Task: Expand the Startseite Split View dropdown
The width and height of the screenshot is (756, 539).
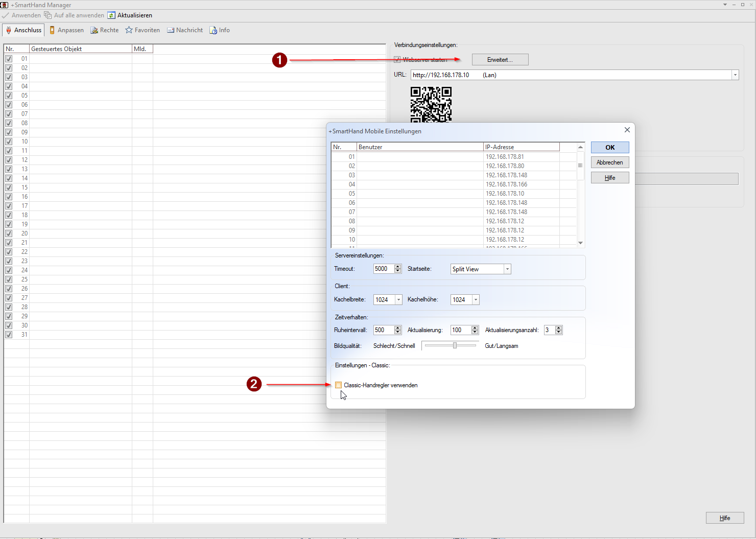Action: tap(507, 269)
